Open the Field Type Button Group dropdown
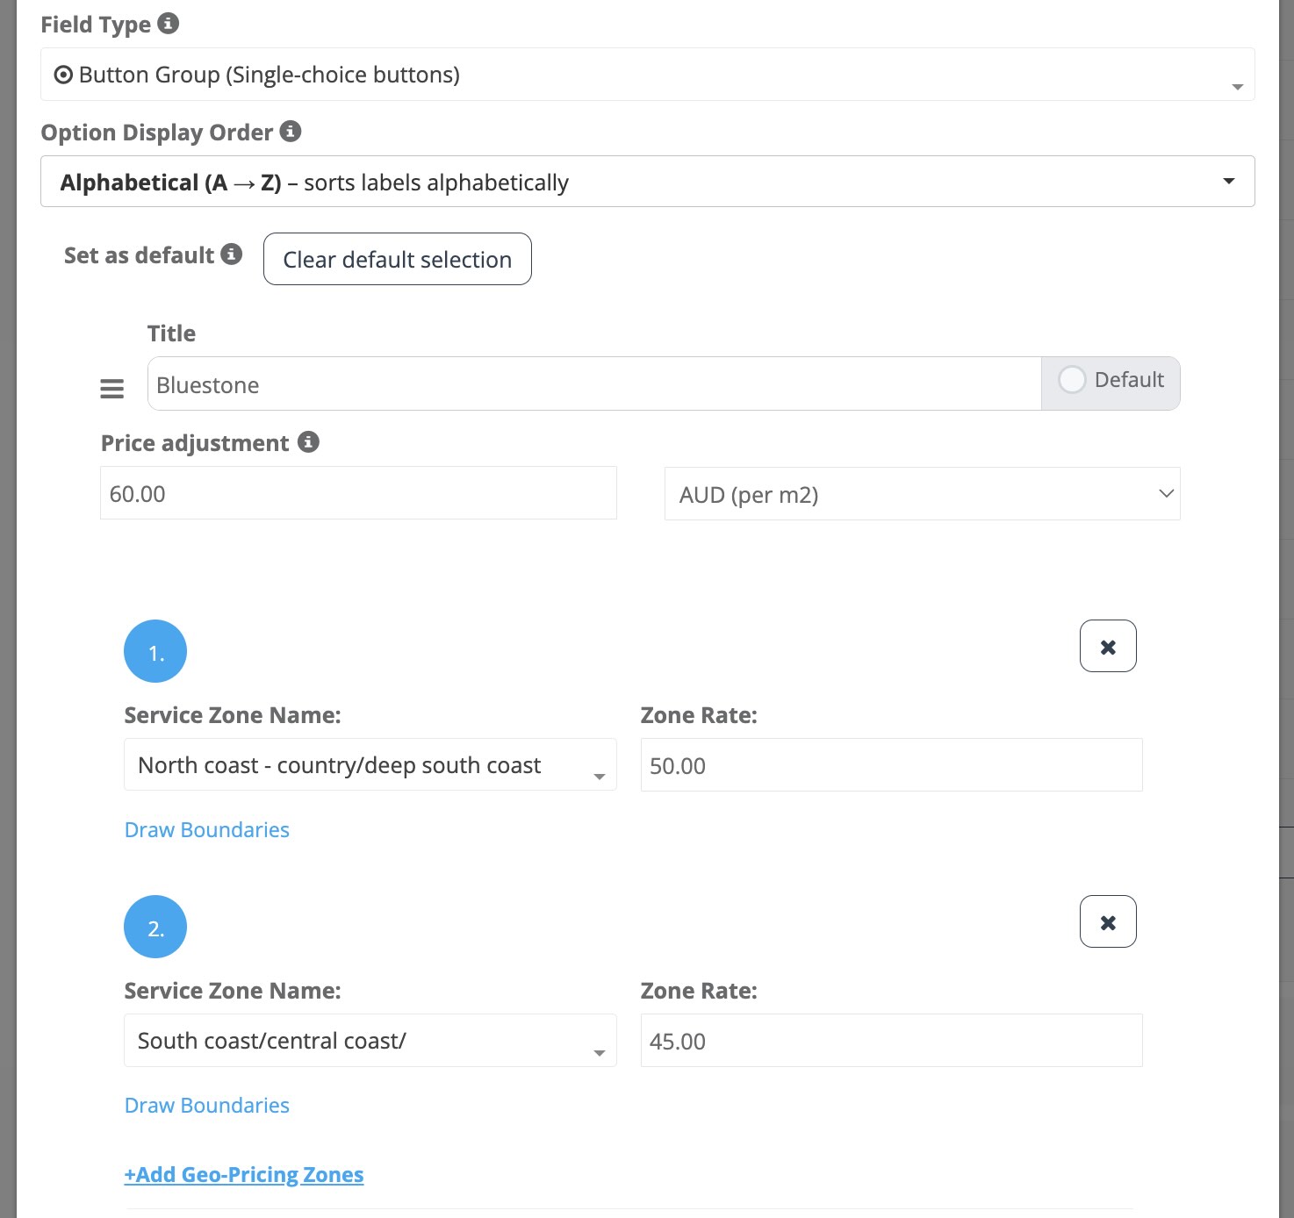 coord(647,75)
